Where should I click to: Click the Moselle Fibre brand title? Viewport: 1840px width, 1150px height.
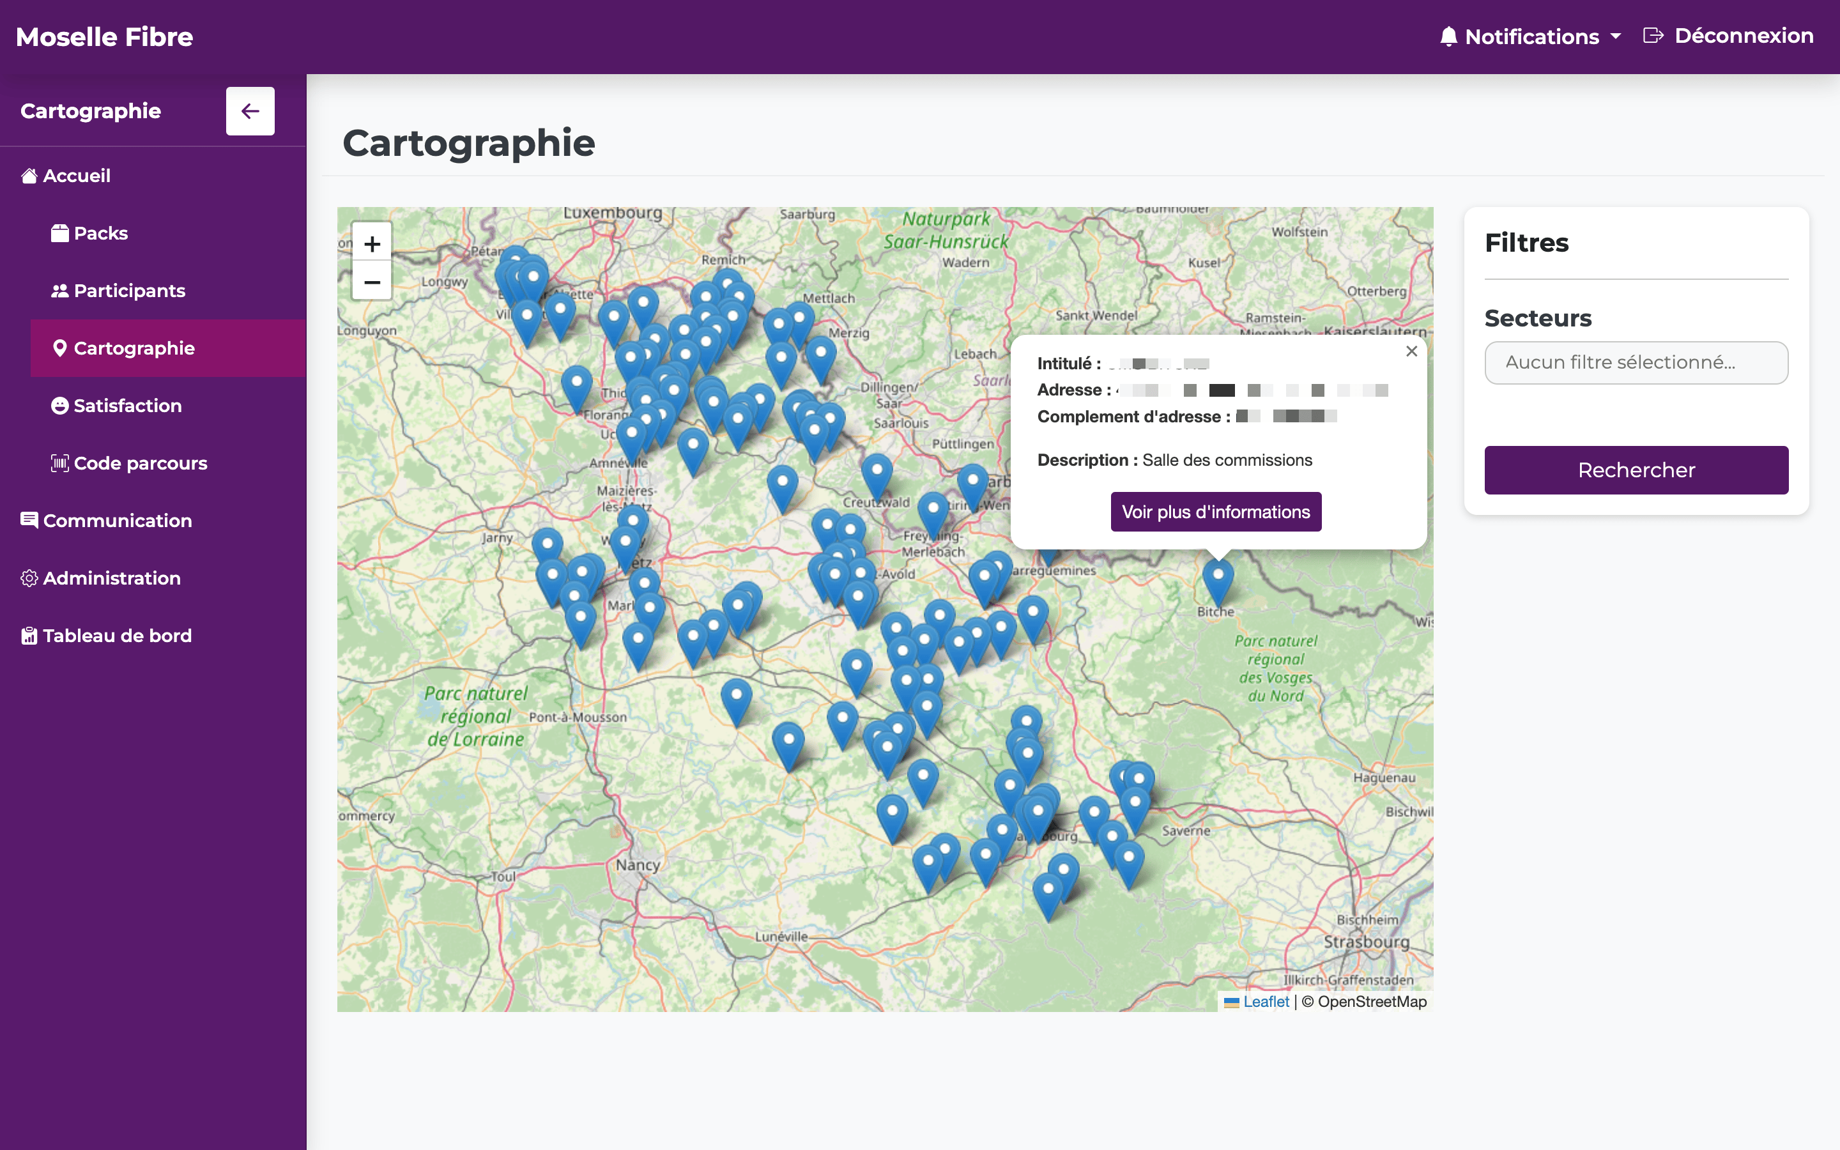pyautogui.click(x=105, y=36)
